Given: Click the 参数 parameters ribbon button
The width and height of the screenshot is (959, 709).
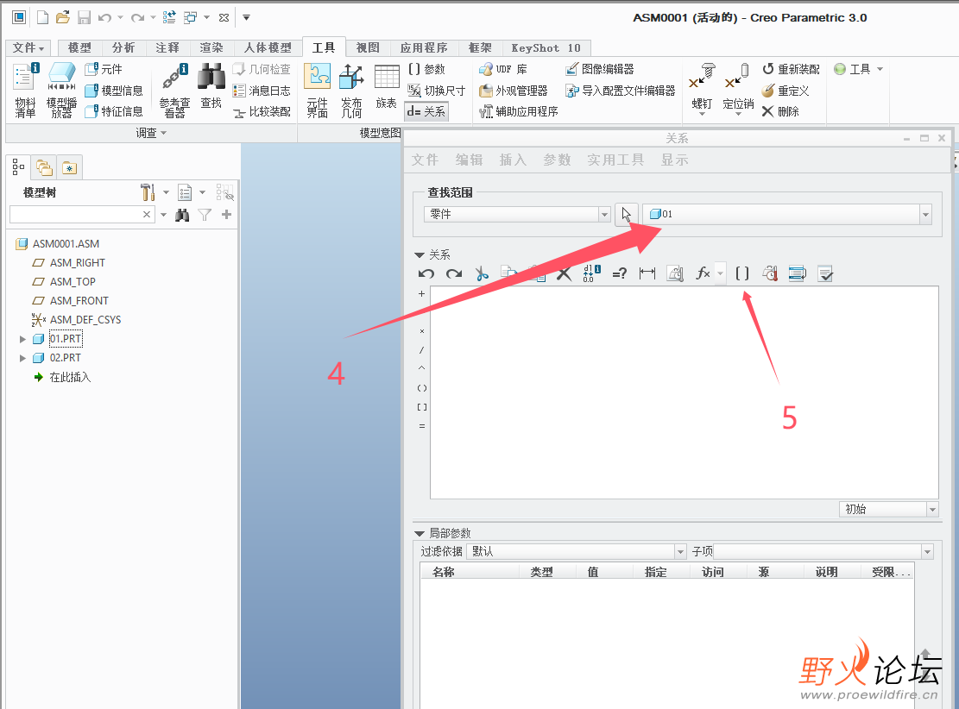Looking at the screenshot, I should coord(426,69).
